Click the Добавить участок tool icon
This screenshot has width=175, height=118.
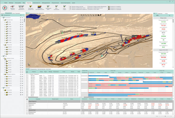click(13, 7)
